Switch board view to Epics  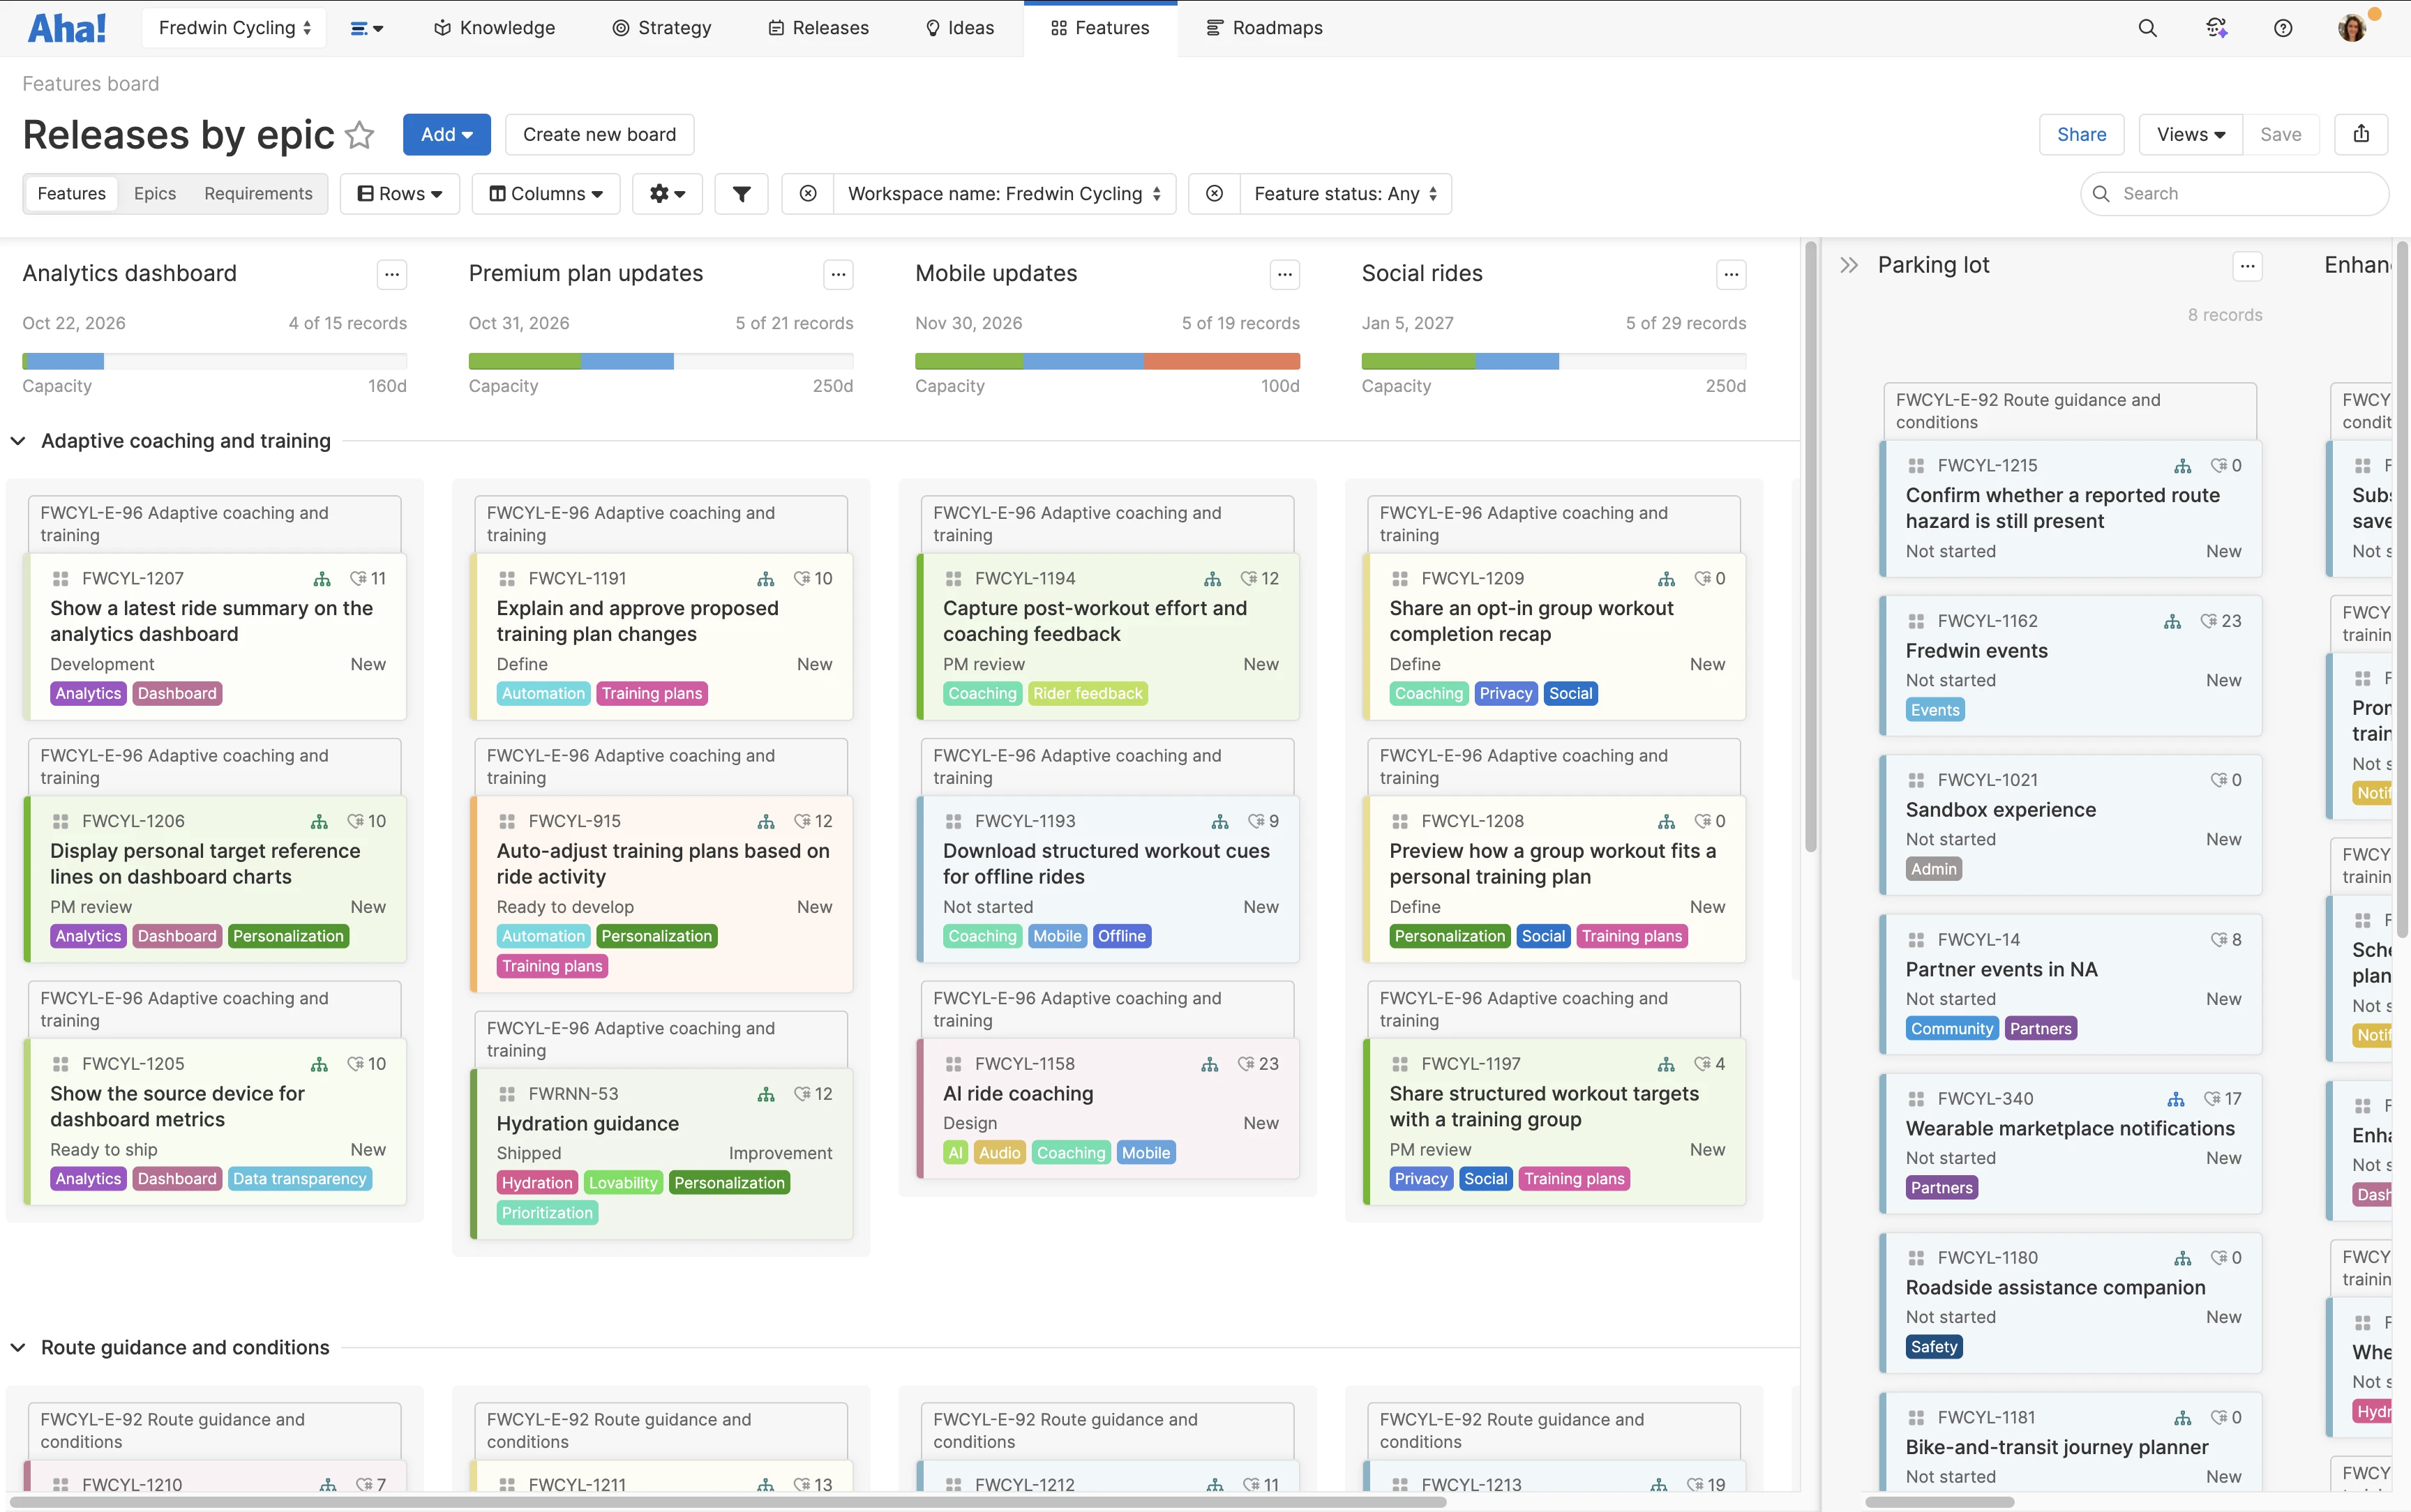click(x=155, y=194)
